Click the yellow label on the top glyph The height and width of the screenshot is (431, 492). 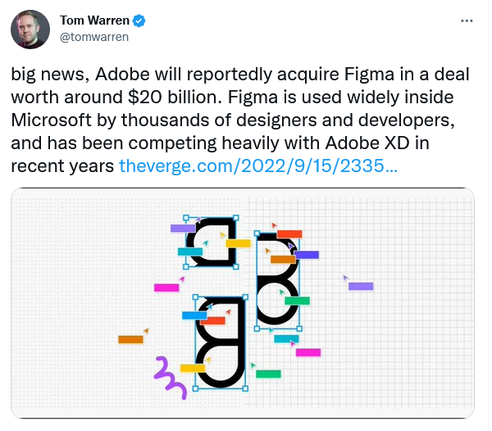click(238, 243)
